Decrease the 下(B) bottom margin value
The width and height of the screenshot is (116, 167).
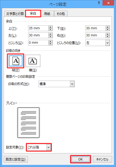(108, 30)
